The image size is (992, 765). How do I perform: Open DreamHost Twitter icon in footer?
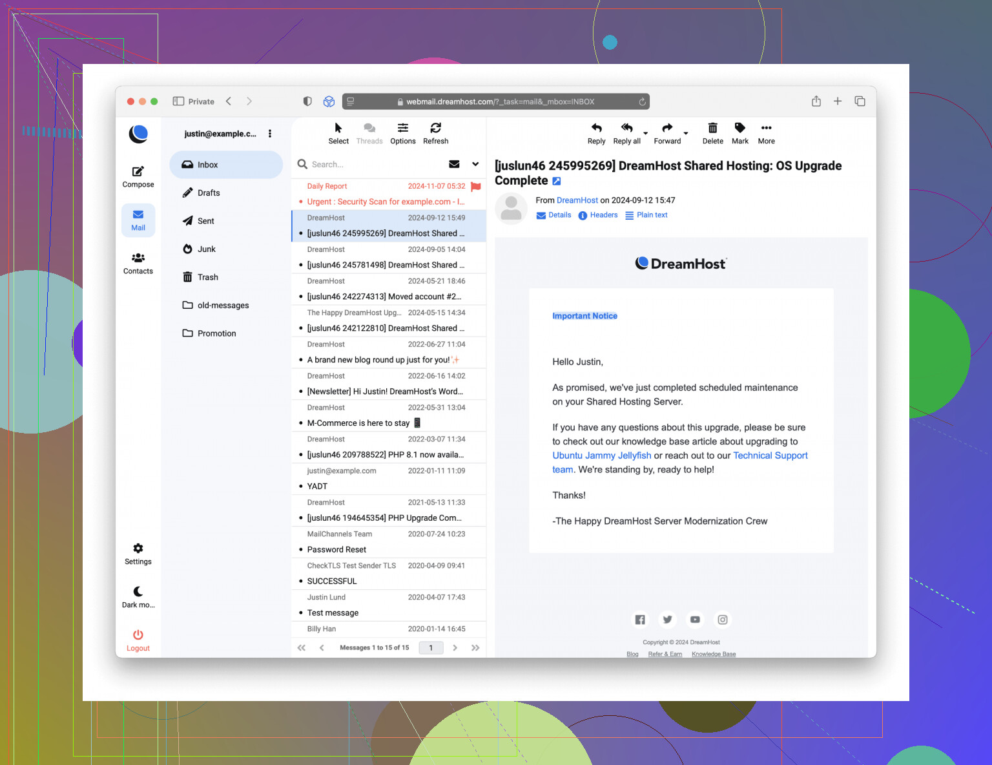tap(668, 620)
